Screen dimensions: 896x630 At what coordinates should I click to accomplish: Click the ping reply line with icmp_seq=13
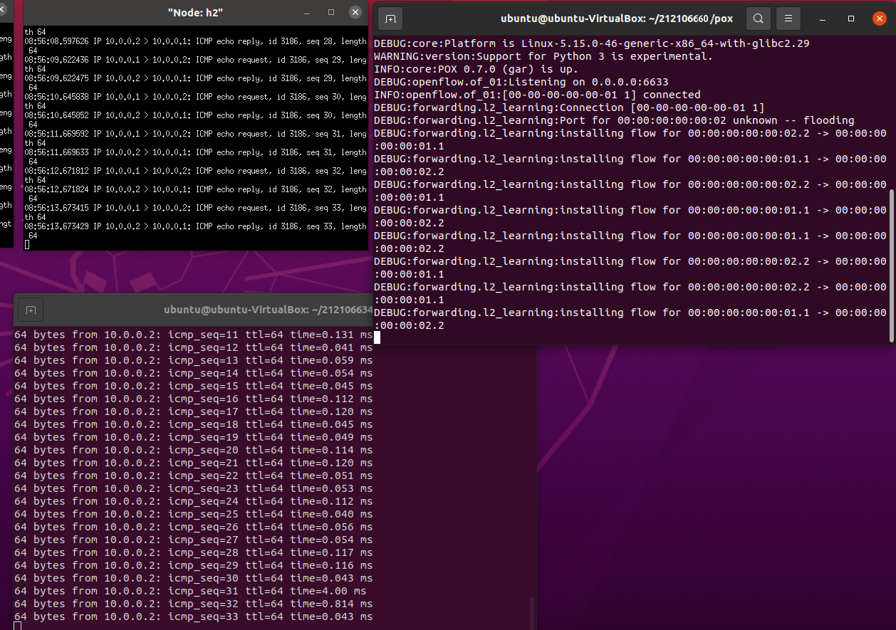click(x=193, y=360)
